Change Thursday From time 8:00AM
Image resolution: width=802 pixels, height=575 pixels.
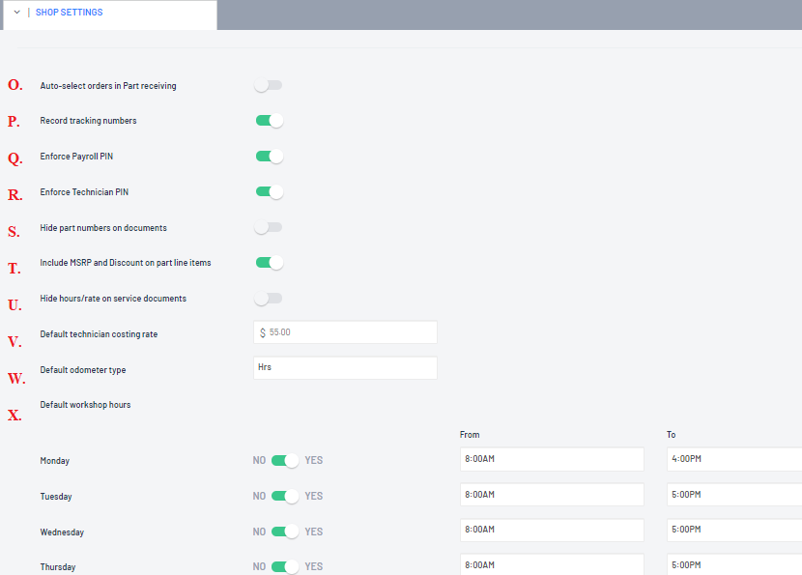[552, 564]
